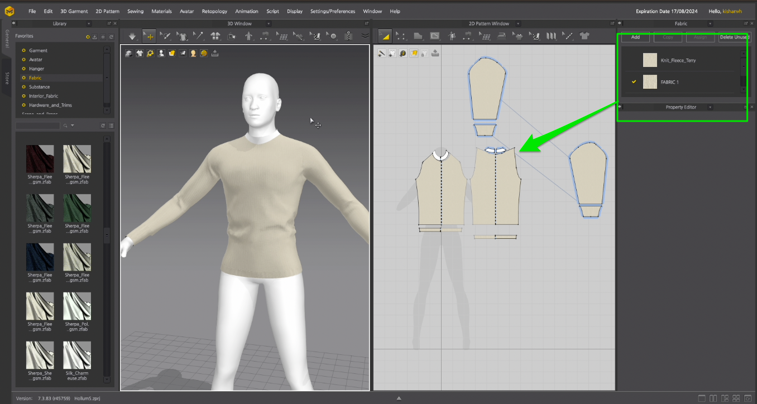Activate the Simulate arrow in 3D toolbar

132,36
